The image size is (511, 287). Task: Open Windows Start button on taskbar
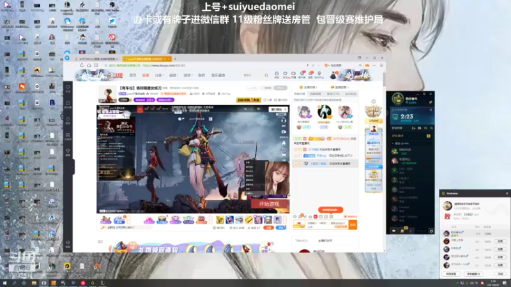click(x=4, y=283)
